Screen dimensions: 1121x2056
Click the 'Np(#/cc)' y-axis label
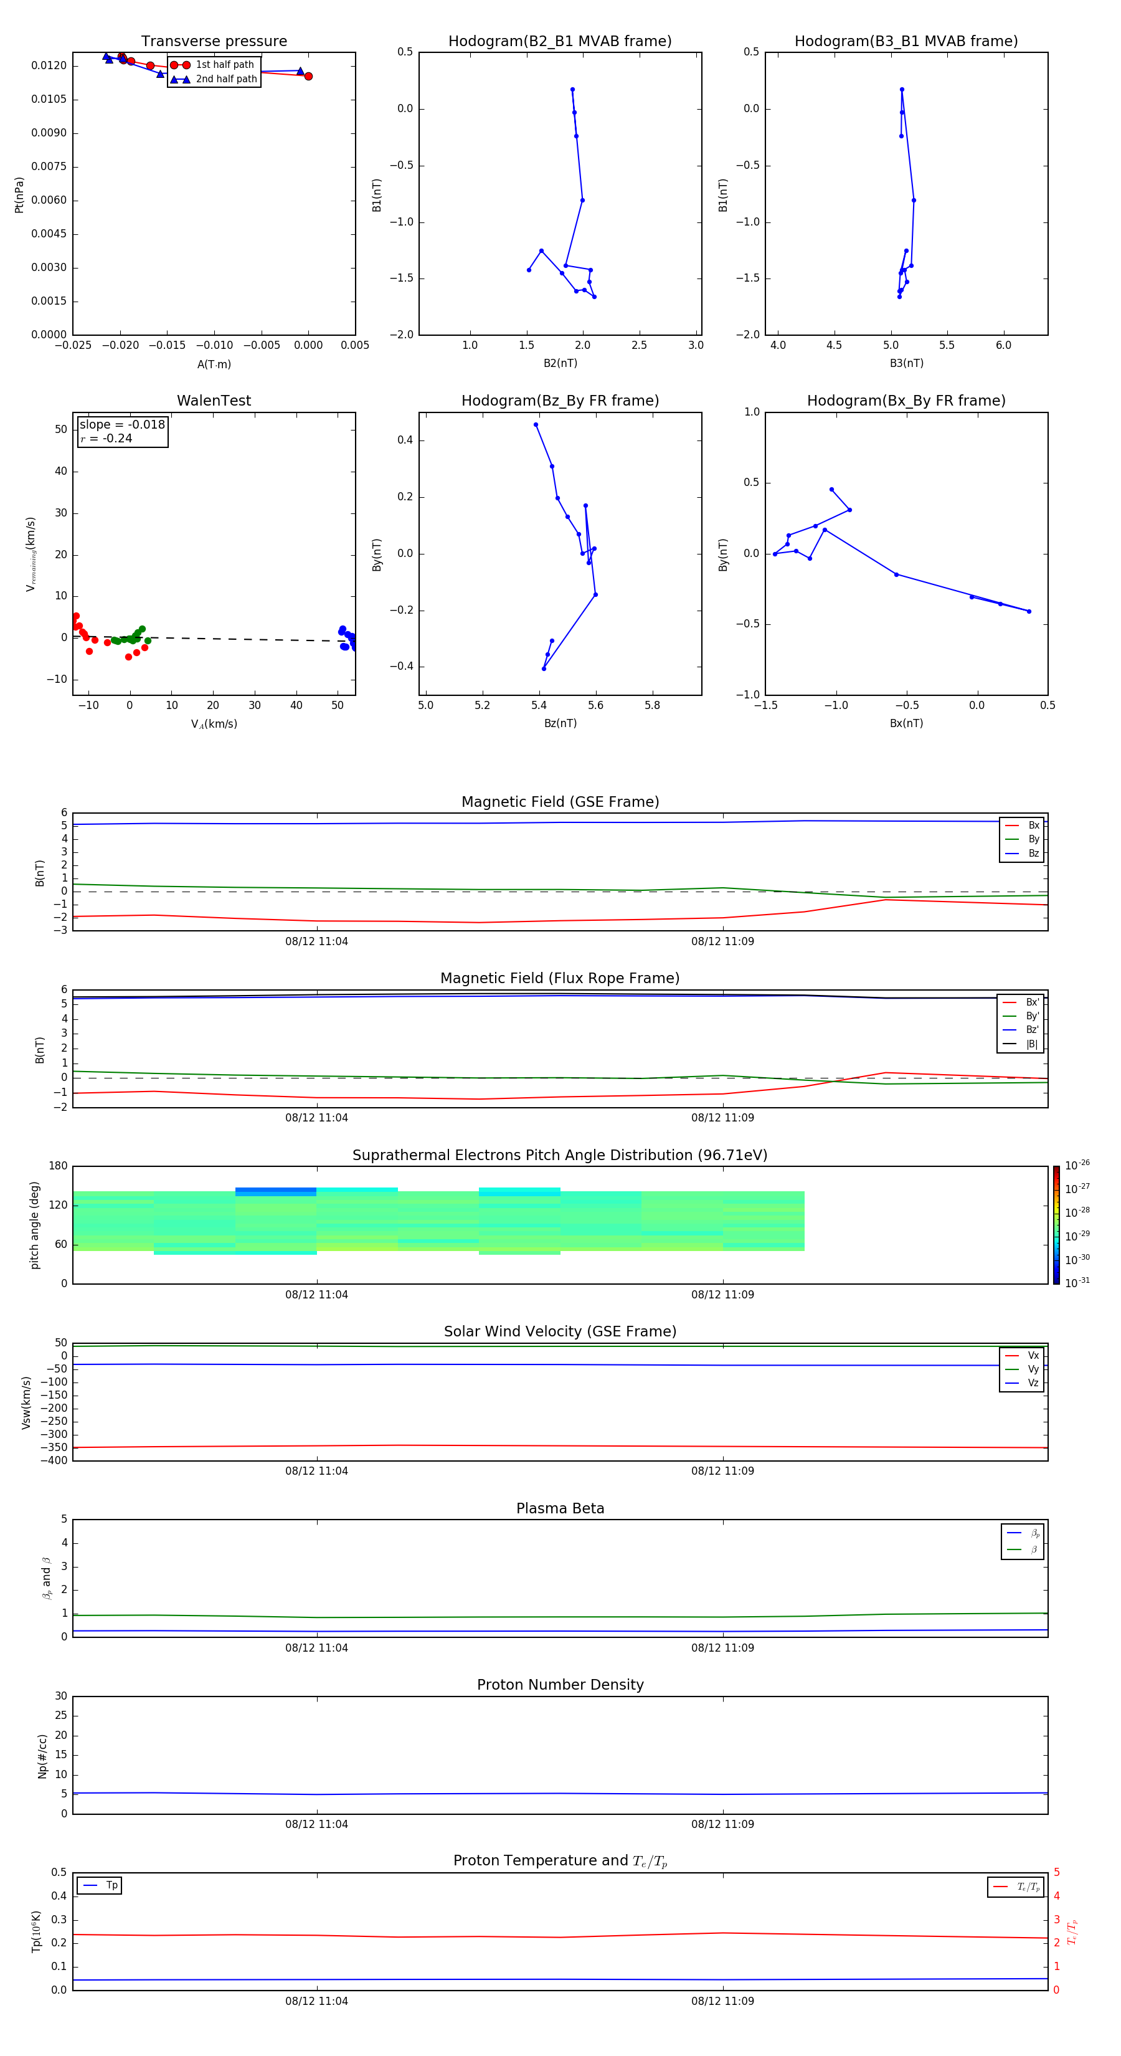42,1756
